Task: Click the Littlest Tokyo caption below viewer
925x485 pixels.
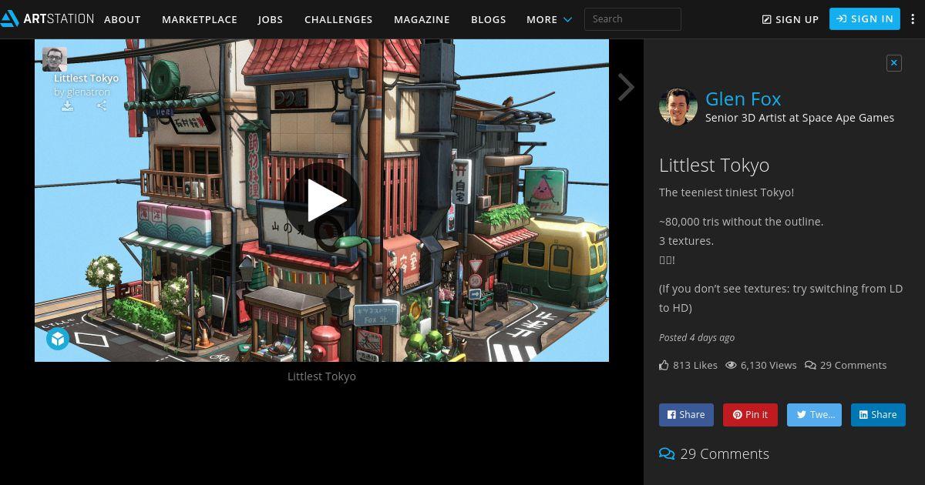Action: [321, 376]
